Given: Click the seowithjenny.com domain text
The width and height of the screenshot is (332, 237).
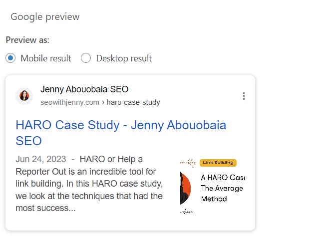Looking at the screenshot, I should point(70,102).
